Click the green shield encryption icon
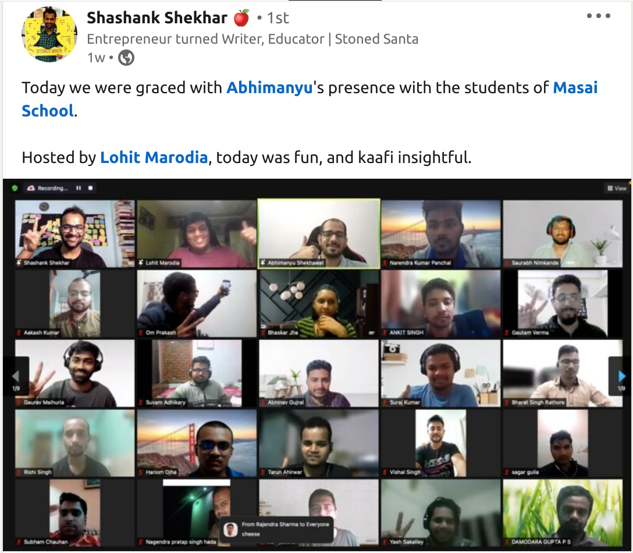 point(15,188)
